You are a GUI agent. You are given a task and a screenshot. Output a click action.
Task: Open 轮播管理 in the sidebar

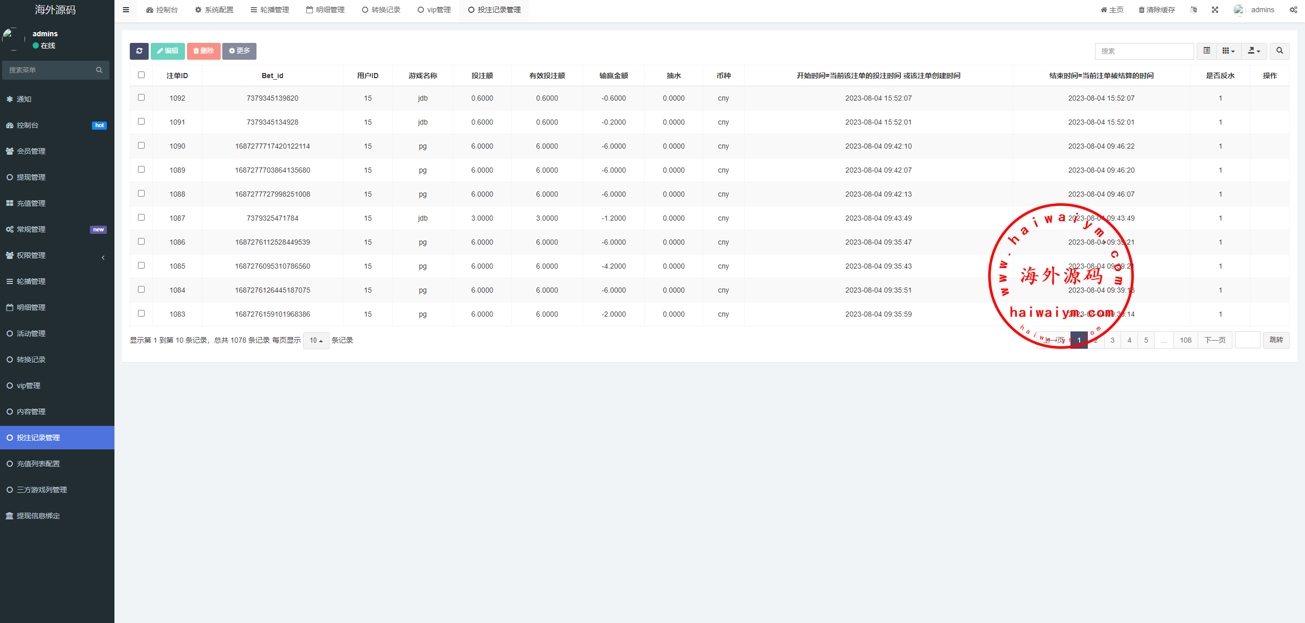57,281
